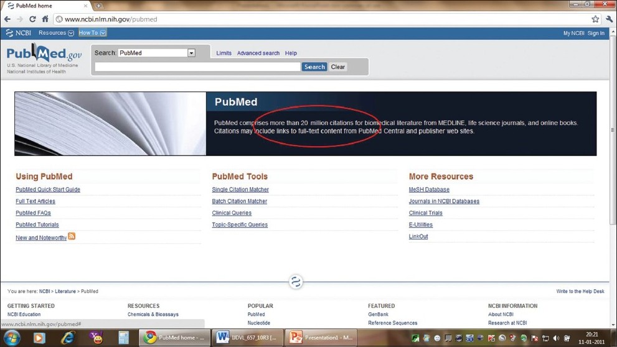Open the About NCBI footer link
The height and width of the screenshot is (347, 617).
pyautogui.click(x=501, y=315)
